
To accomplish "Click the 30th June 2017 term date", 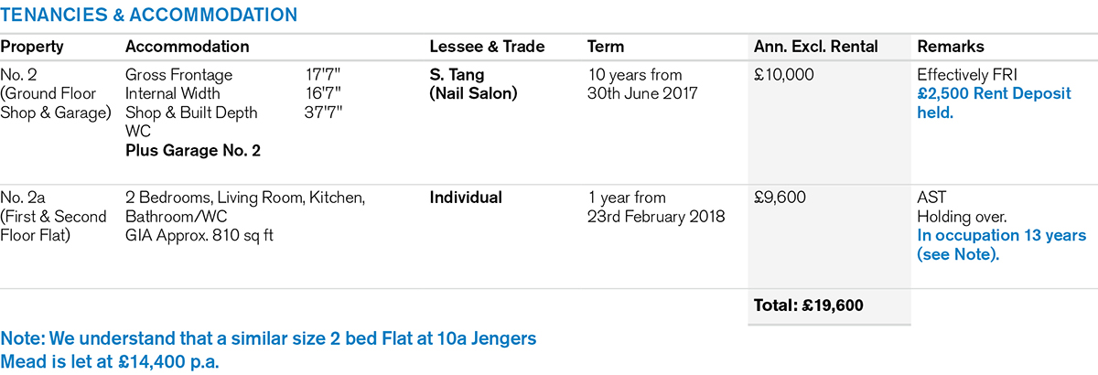I will click(642, 93).
